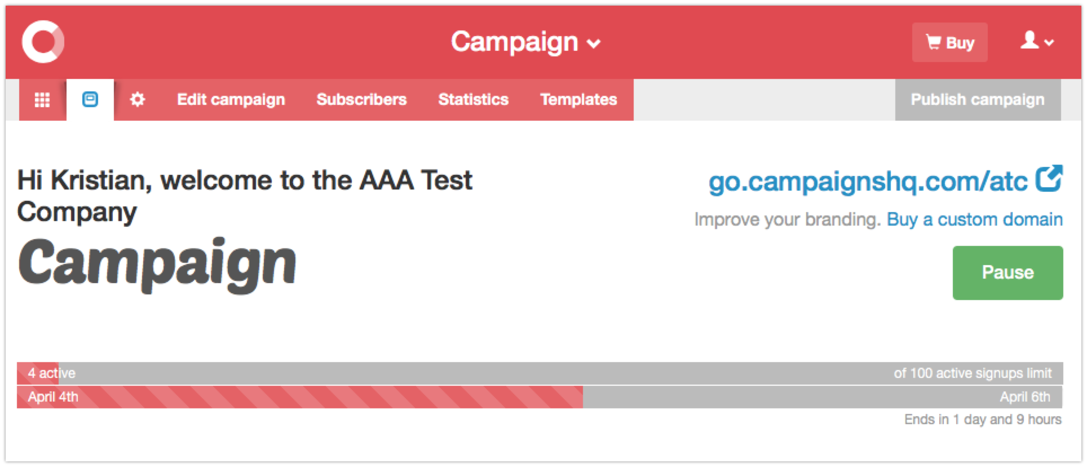This screenshot has height=467, width=1087.
Task: Click the shopping cart icon
Action: [933, 42]
